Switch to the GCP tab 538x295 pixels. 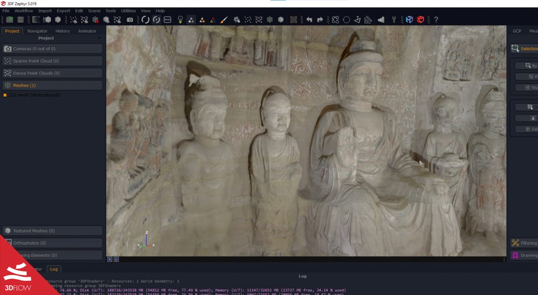click(517, 31)
